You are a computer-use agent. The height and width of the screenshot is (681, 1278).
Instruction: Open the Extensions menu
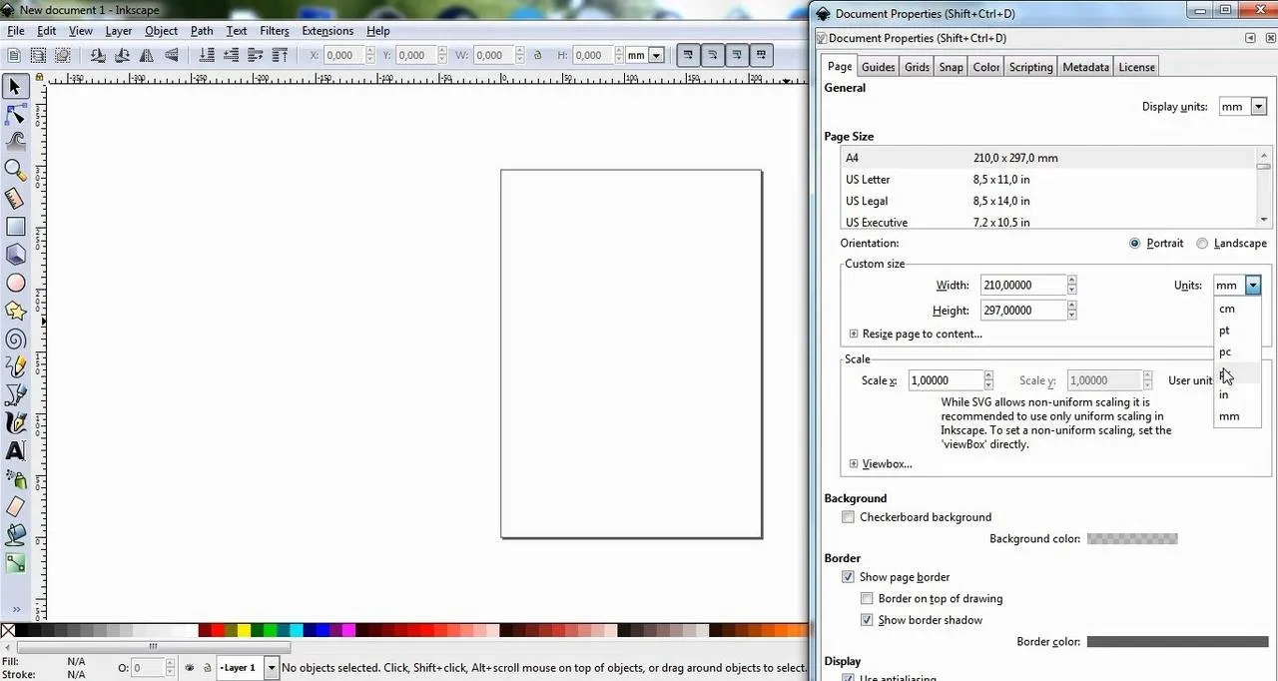click(x=327, y=31)
